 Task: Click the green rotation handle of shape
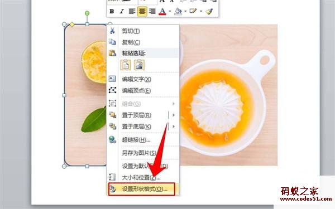[x=87, y=13]
